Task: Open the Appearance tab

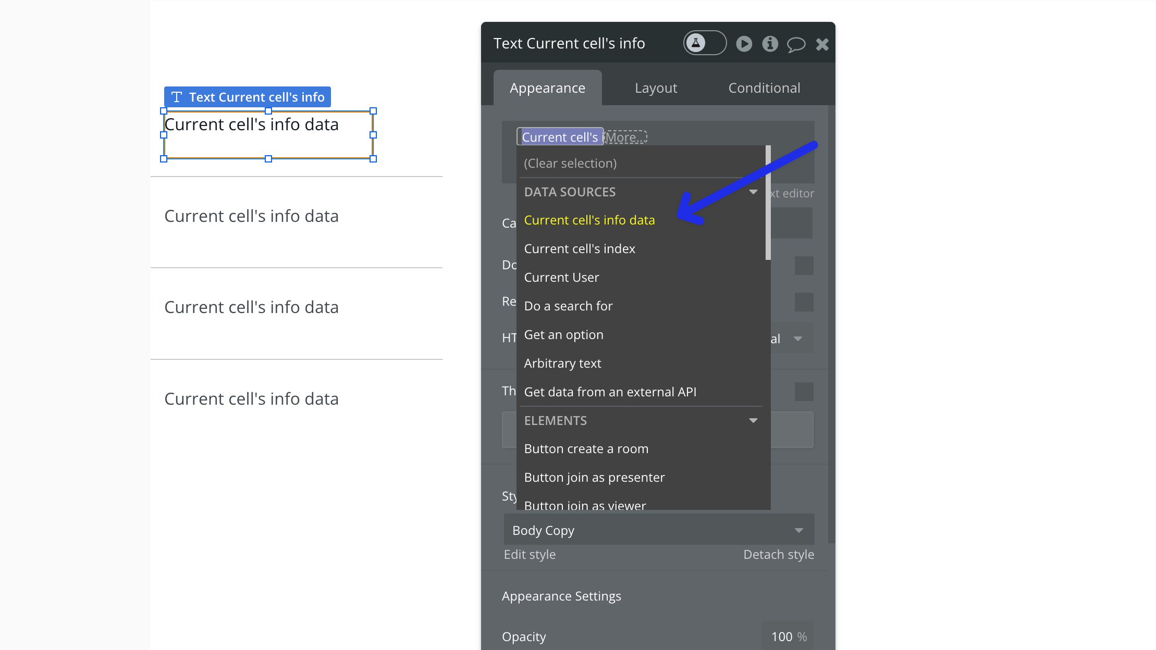Action: [547, 88]
